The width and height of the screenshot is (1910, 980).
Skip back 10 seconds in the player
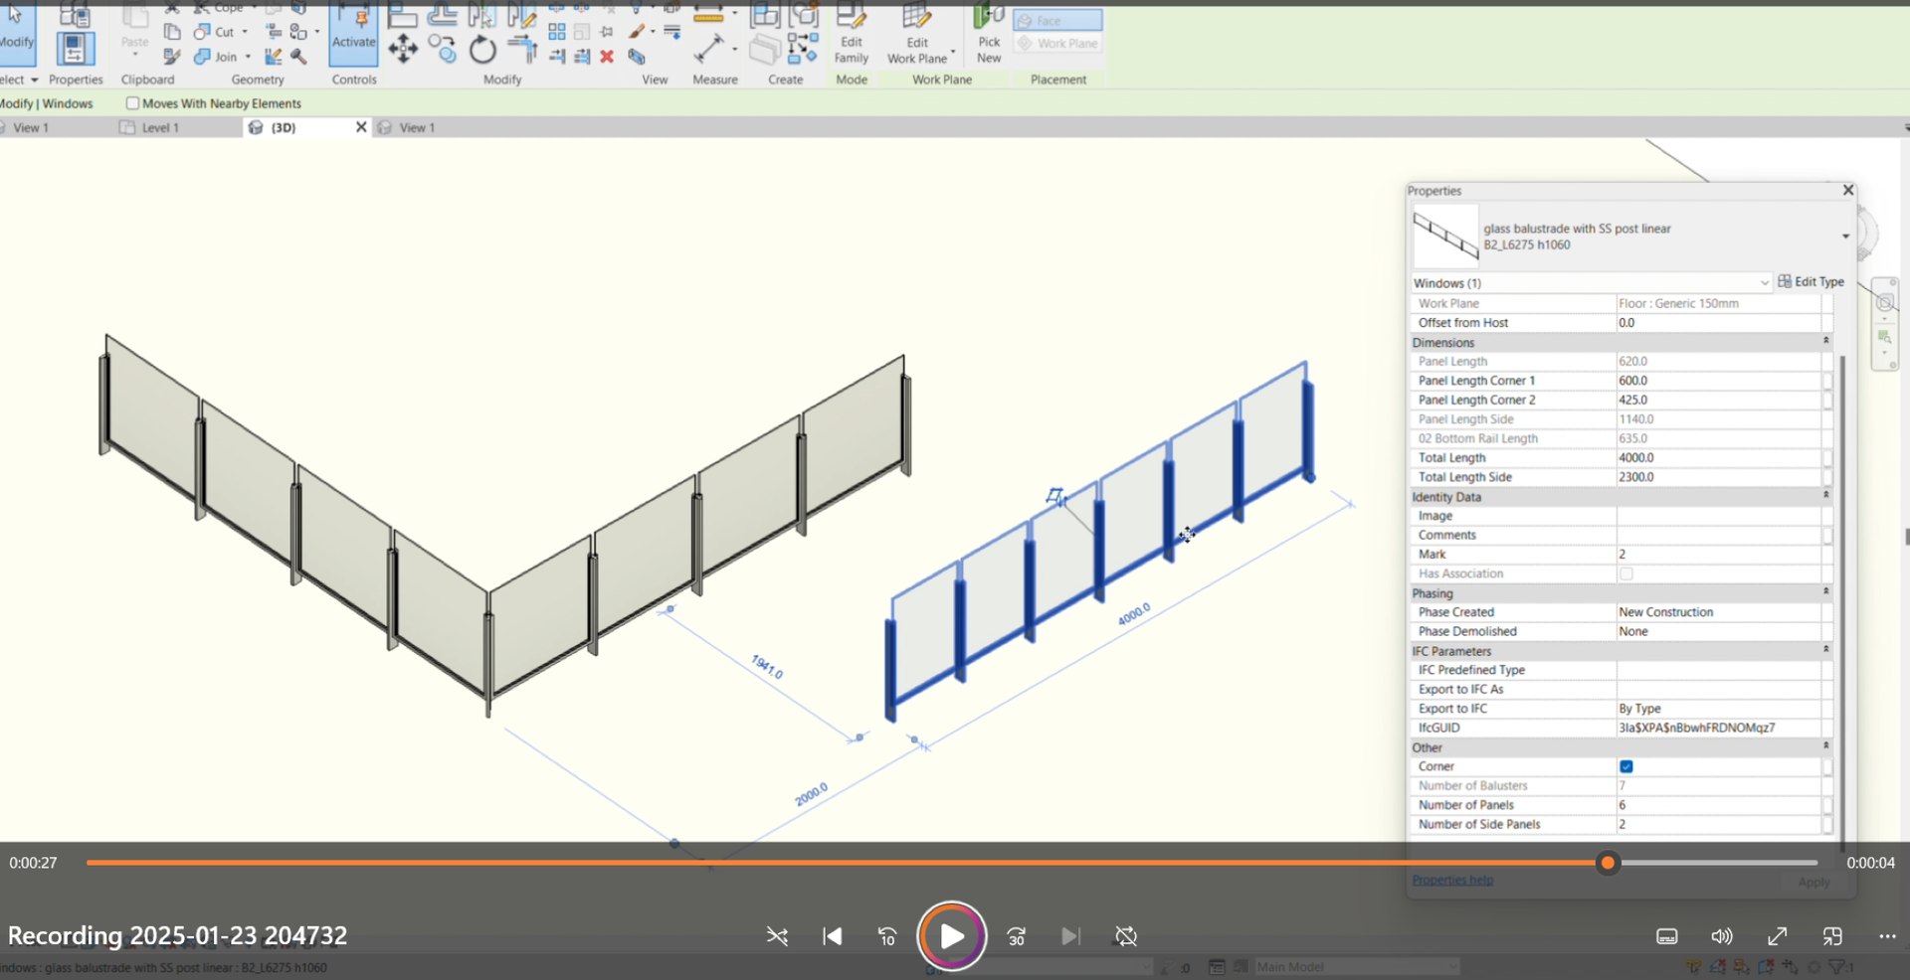pos(886,936)
